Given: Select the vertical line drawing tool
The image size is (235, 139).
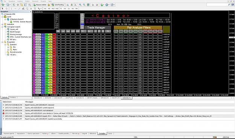Looking at the screenshot, I should coord(11,9).
